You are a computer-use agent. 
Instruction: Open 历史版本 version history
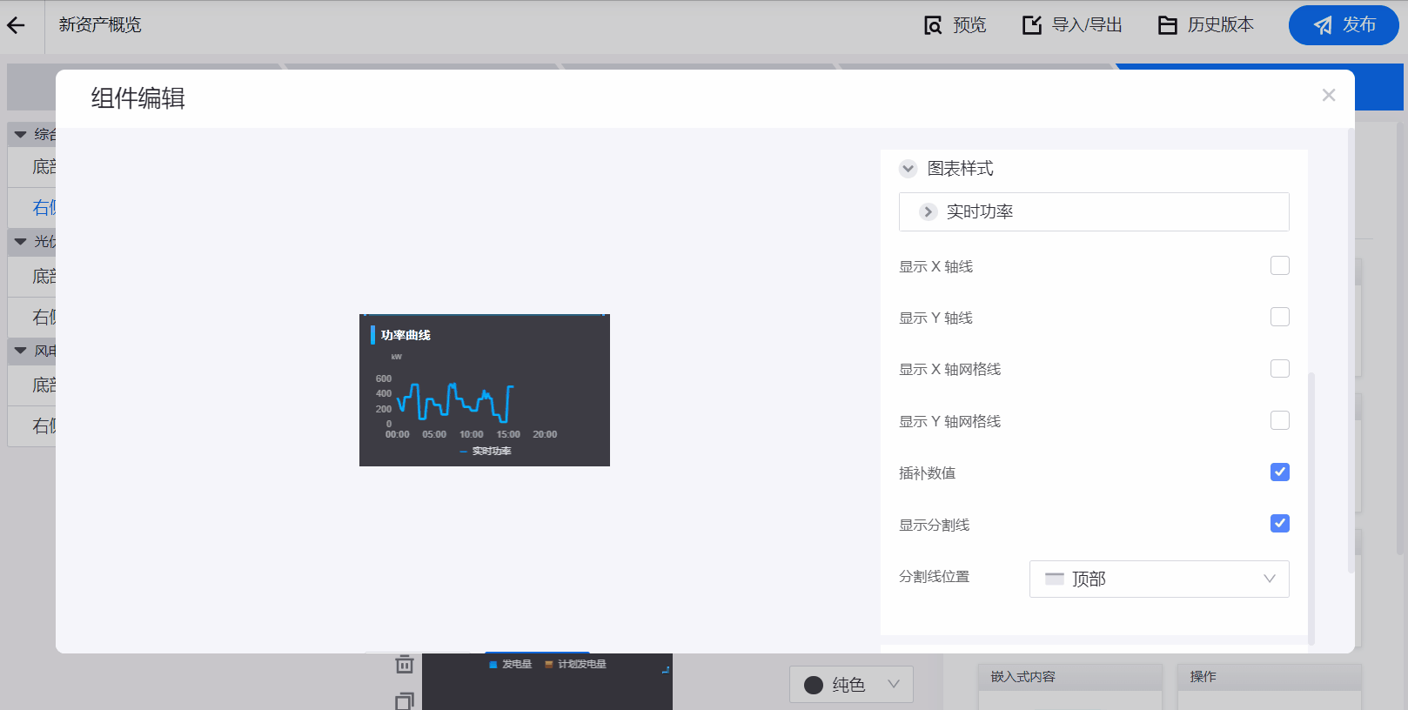pyautogui.click(x=1206, y=25)
